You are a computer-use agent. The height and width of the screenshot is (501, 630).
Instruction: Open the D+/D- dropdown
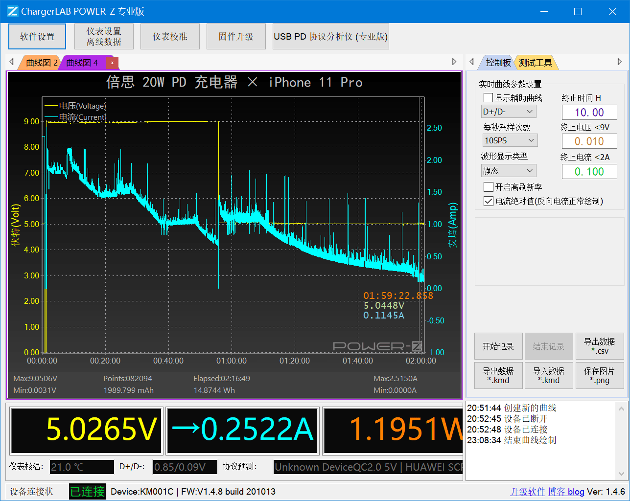tap(509, 112)
